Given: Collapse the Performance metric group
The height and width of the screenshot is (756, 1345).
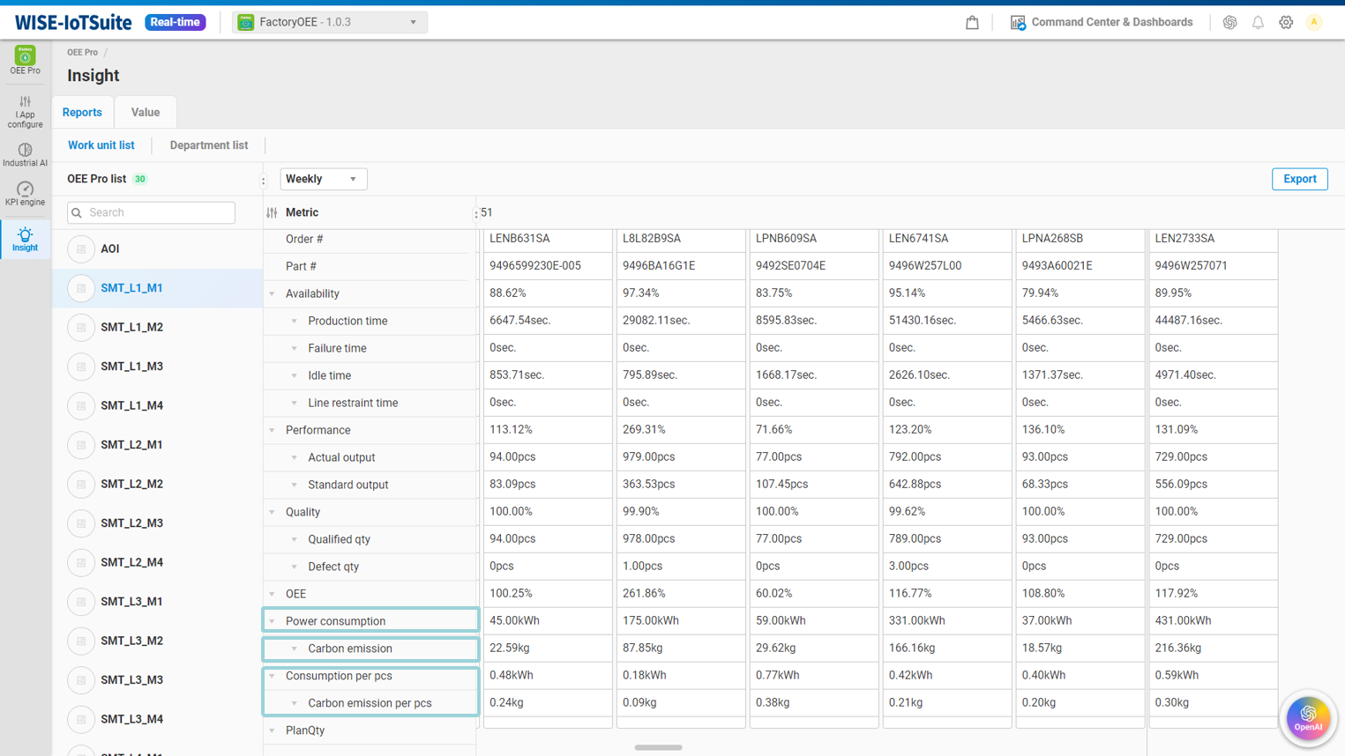Looking at the screenshot, I should [272, 431].
